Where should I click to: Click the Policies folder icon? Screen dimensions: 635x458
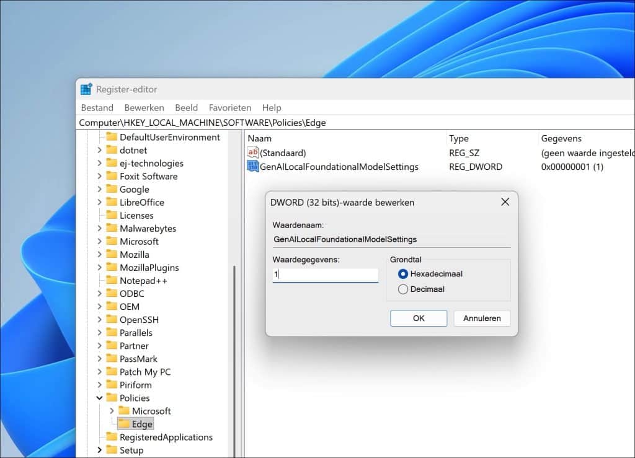click(112, 398)
